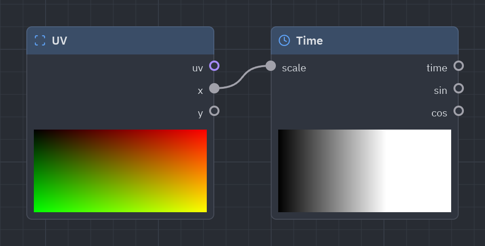485x246 pixels.
Task: Click the purple uv output port
Action: click(x=214, y=66)
